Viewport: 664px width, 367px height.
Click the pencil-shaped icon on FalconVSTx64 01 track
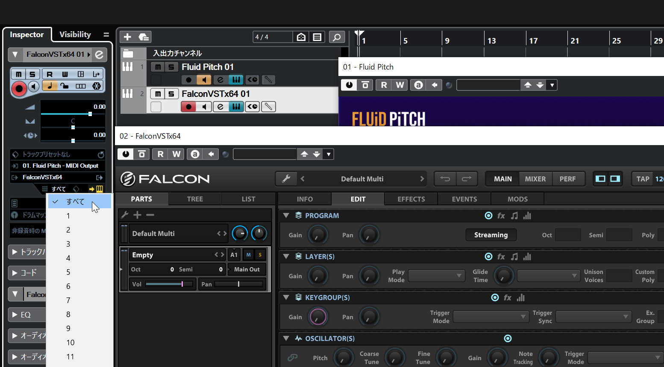[x=268, y=107]
